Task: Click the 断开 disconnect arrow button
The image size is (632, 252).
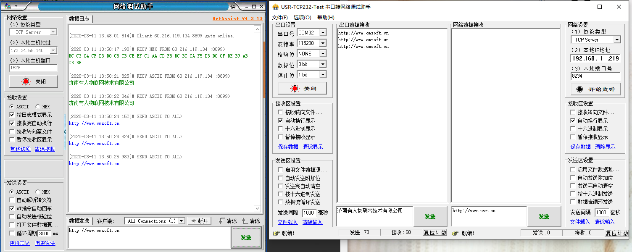Action: point(199,221)
